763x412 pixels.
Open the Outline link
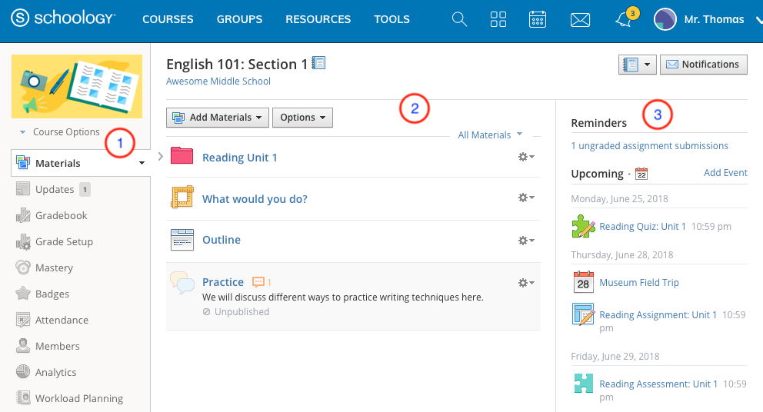(222, 240)
